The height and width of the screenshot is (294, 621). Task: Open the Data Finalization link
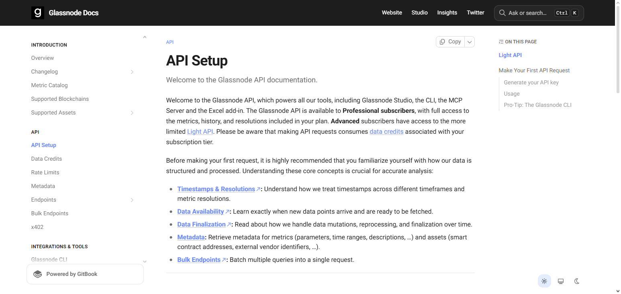coord(201,224)
